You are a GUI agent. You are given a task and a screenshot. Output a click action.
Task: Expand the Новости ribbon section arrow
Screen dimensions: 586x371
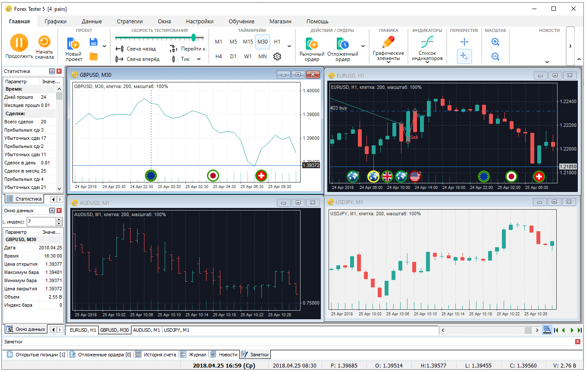click(x=548, y=62)
